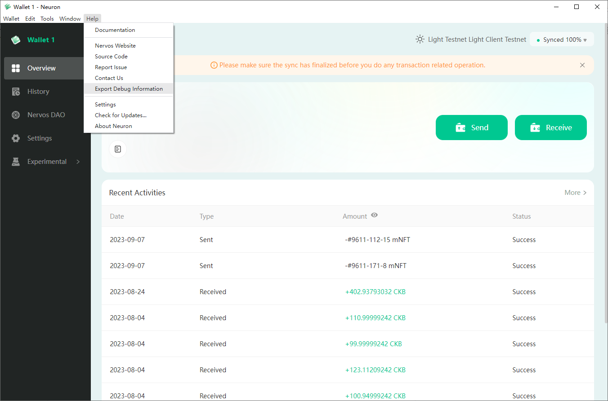Image resolution: width=608 pixels, height=401 pixels.
Task: Open the transaction notes icon below the balance
Action: click(117, 149)
